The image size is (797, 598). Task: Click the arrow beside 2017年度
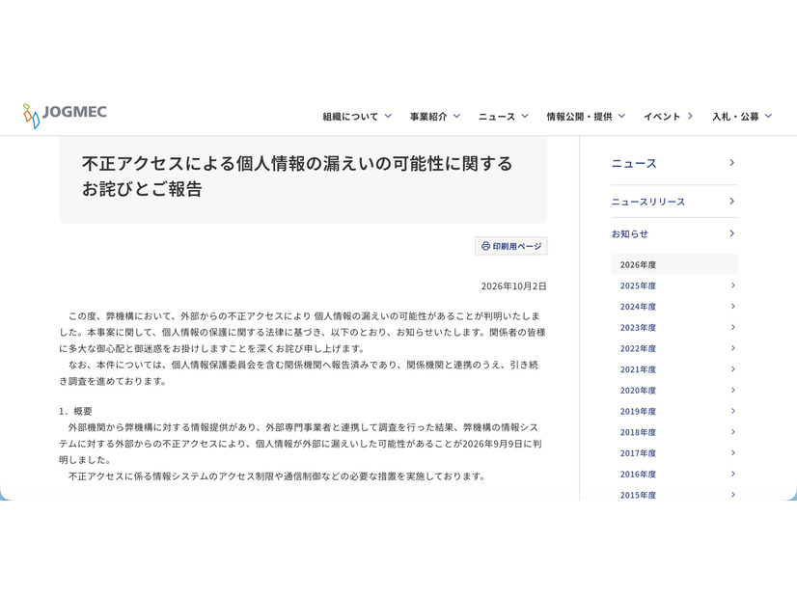click(733, 452)
